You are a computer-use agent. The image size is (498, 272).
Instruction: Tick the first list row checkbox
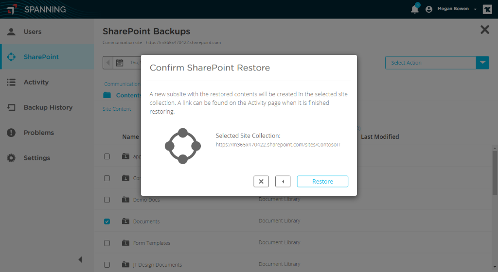[107, 156]
